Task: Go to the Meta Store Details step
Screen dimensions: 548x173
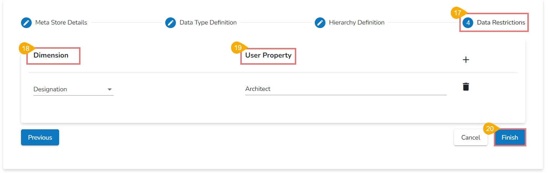Action: [x=61, y=23]
